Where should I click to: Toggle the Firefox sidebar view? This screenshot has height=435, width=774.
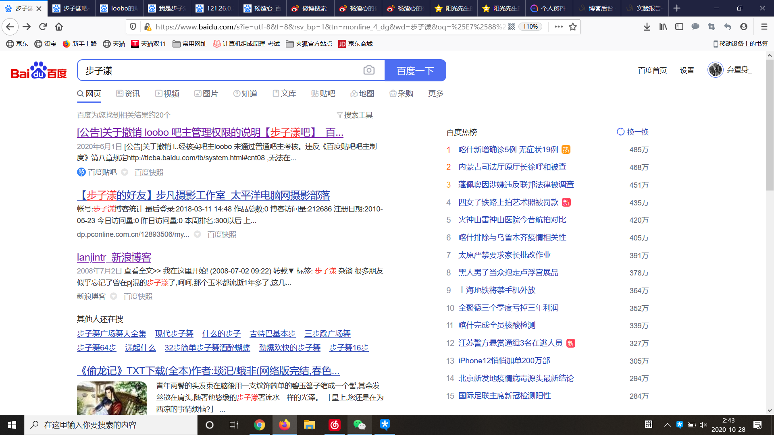(x=679, y=27)
